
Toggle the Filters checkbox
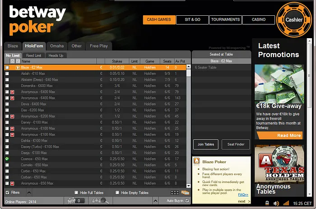pos(8,192)
